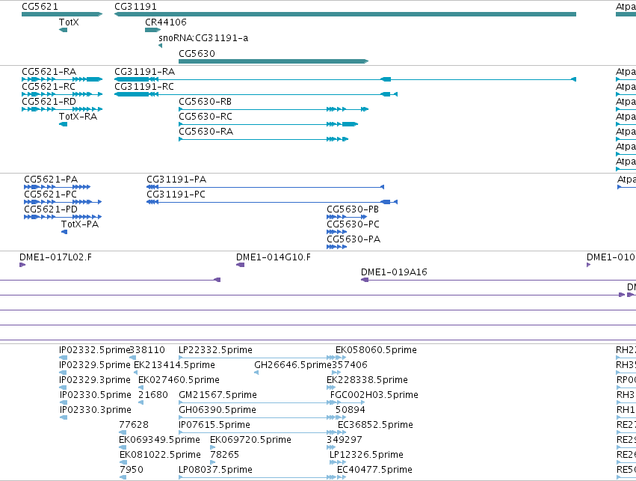The width and height of the screenshot is (636, 481).
Task: Click the 349297 feature label
Action: [345, 441]
